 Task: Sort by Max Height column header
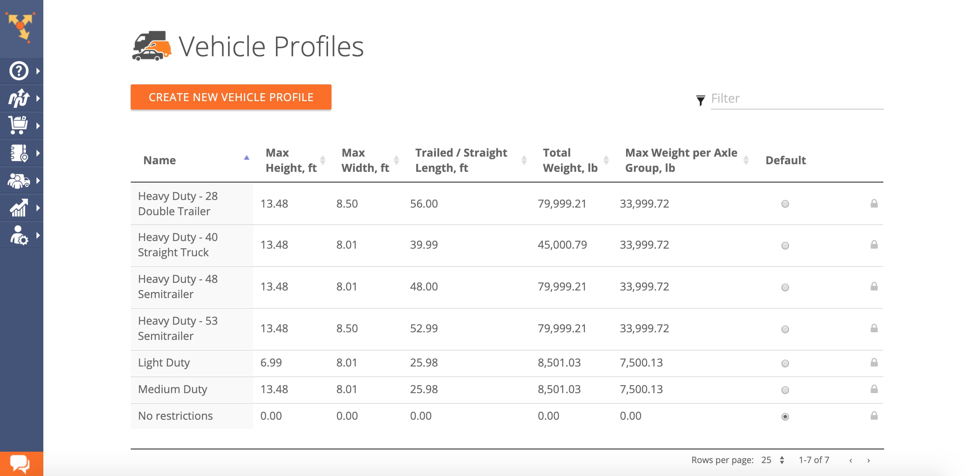291,160
